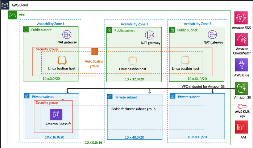Viewport: 253px width, 148px height.
Task: Click 'NAT gateway' text in Zone 3
Action: (213, 42)
